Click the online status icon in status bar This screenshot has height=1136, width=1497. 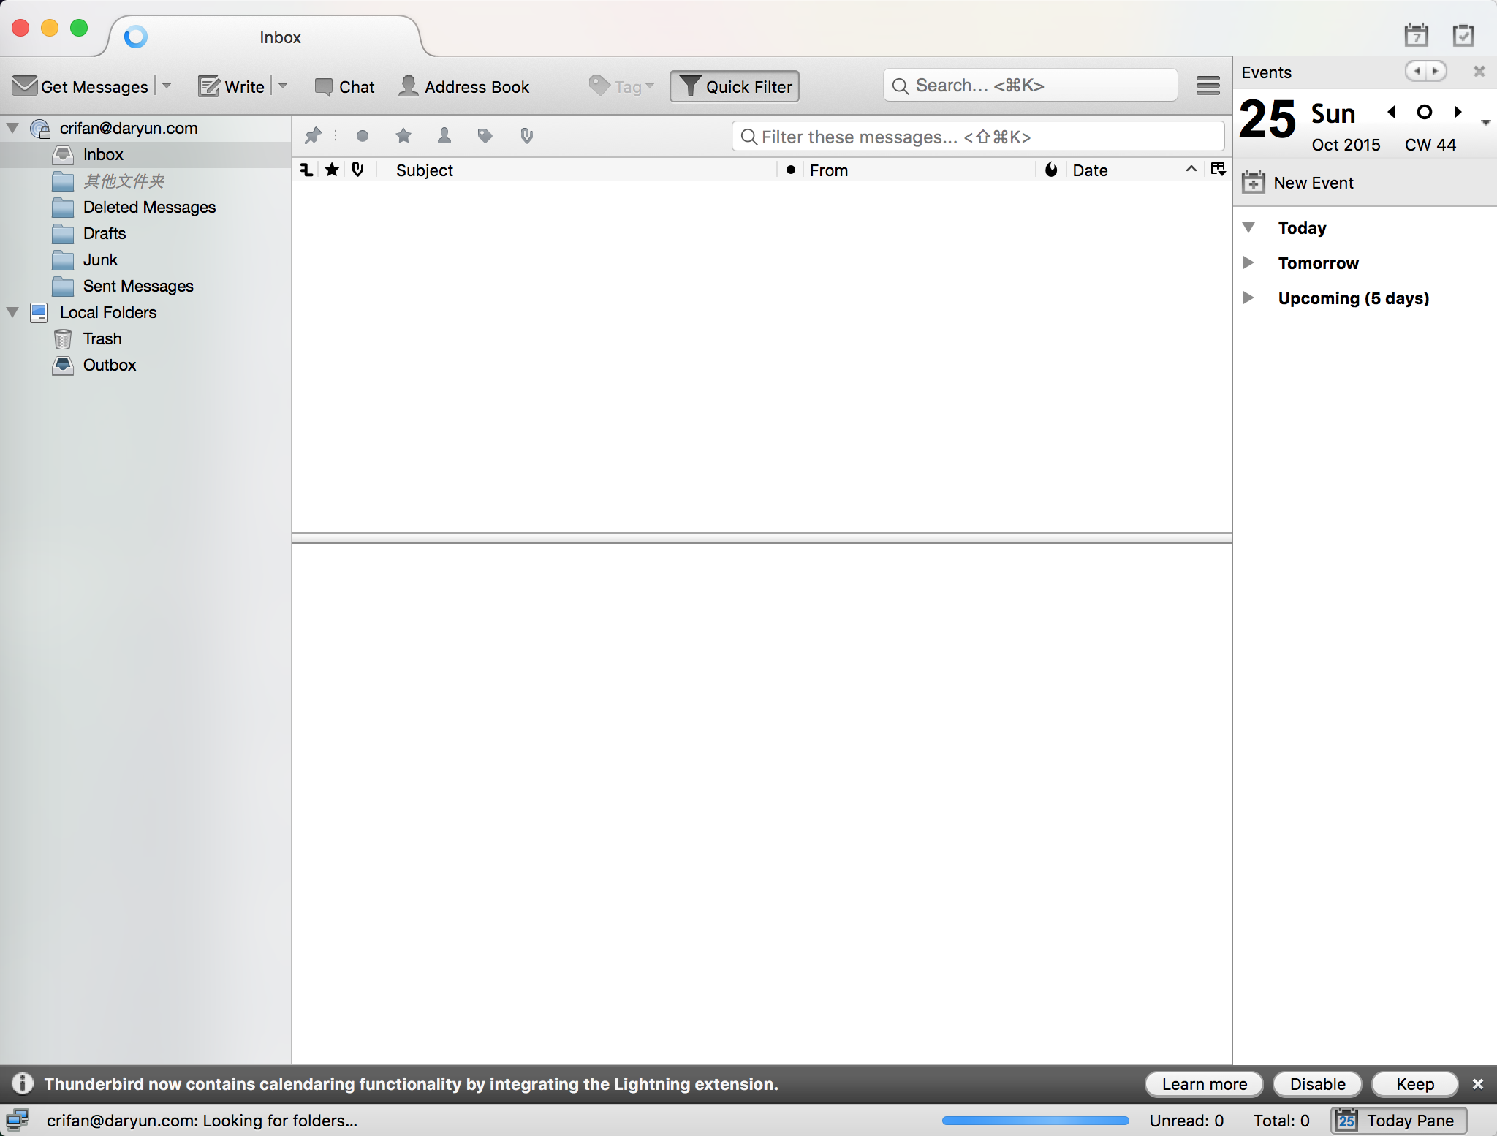point(18,1120)
